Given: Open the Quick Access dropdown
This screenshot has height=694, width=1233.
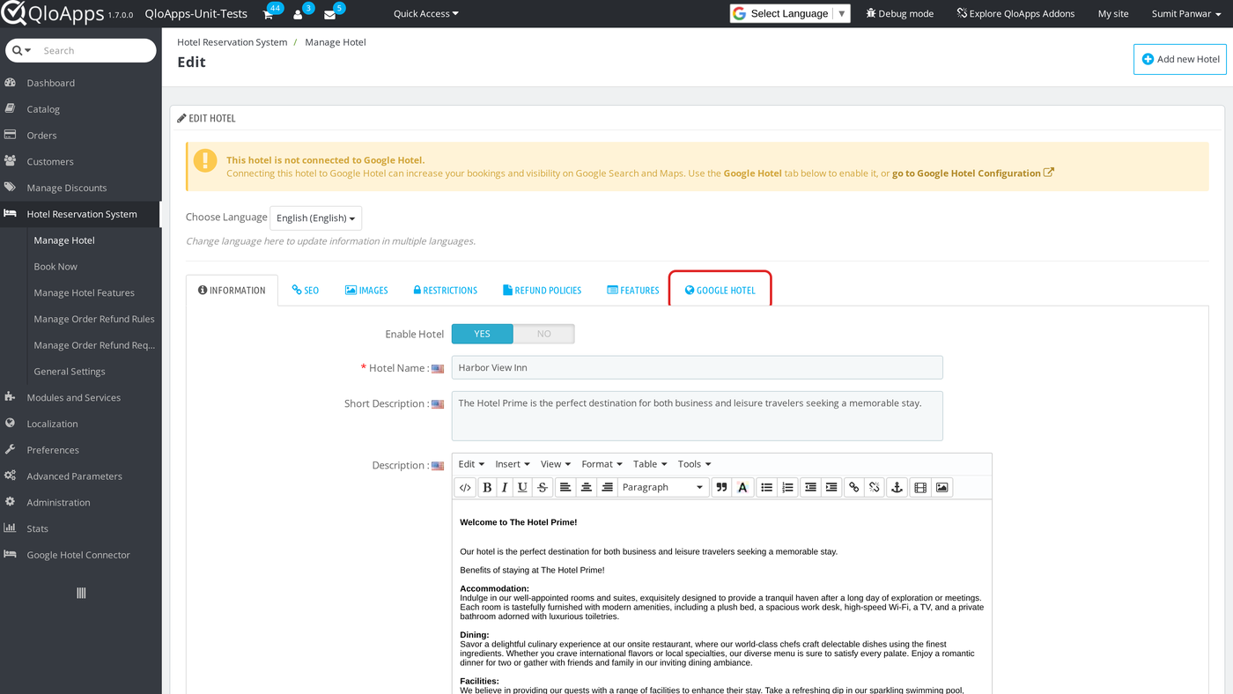Looking at the screenshot, I should pyautogui.click(x=426, y=14).
